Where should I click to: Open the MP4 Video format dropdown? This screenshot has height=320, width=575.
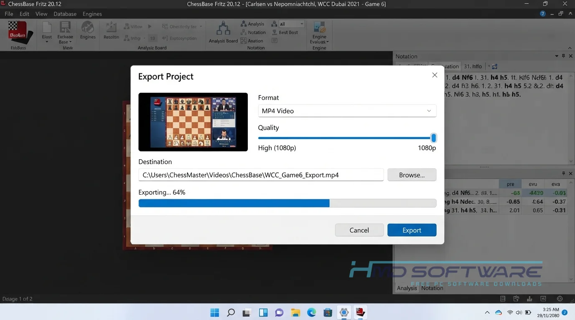pyautogui.click(x=347, y=111)
